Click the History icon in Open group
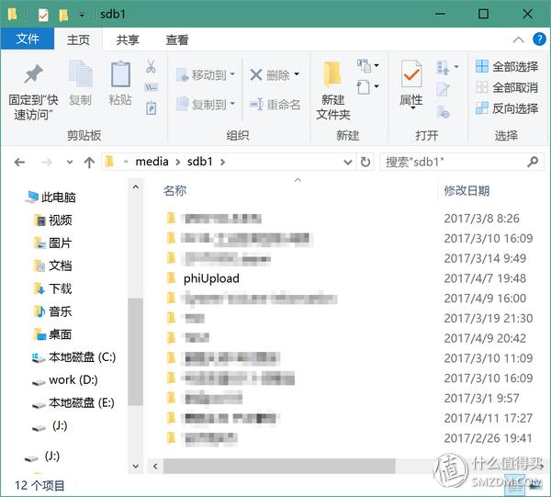Viewport: 551px width, 497px height. click(443, 112)
